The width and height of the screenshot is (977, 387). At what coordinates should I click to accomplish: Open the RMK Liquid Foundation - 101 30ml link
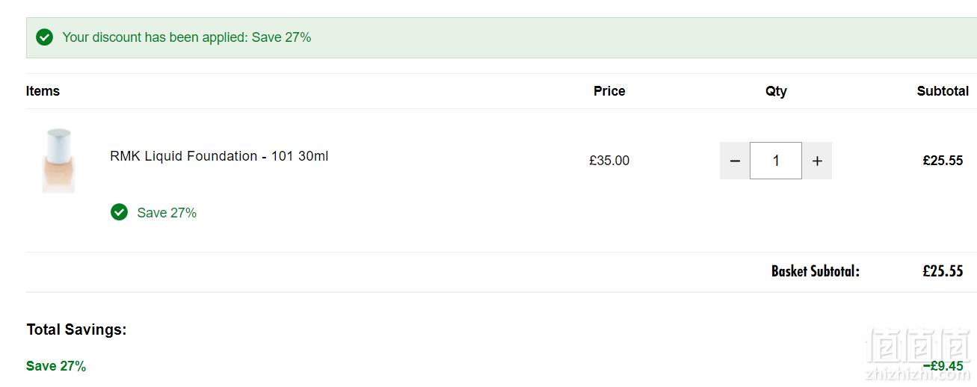tap(219, 156)
